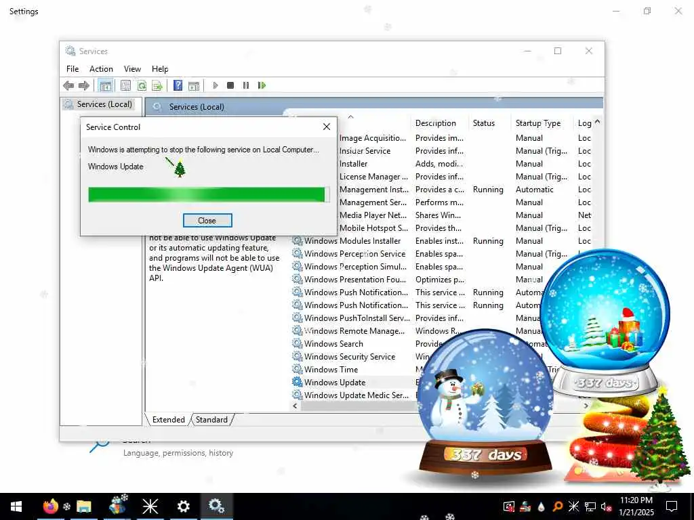Open the Windows Start menu
Viewport: 694px width, 520px height.
tap(16, 506)
